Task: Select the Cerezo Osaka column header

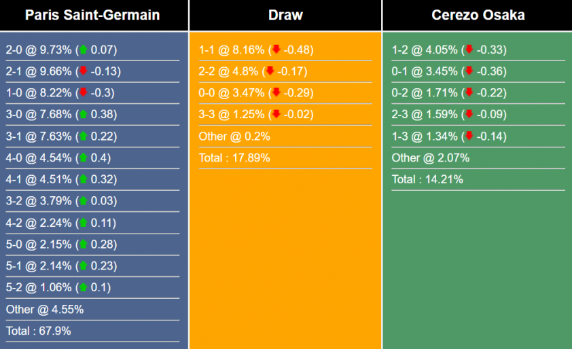Action: point(478,15)
